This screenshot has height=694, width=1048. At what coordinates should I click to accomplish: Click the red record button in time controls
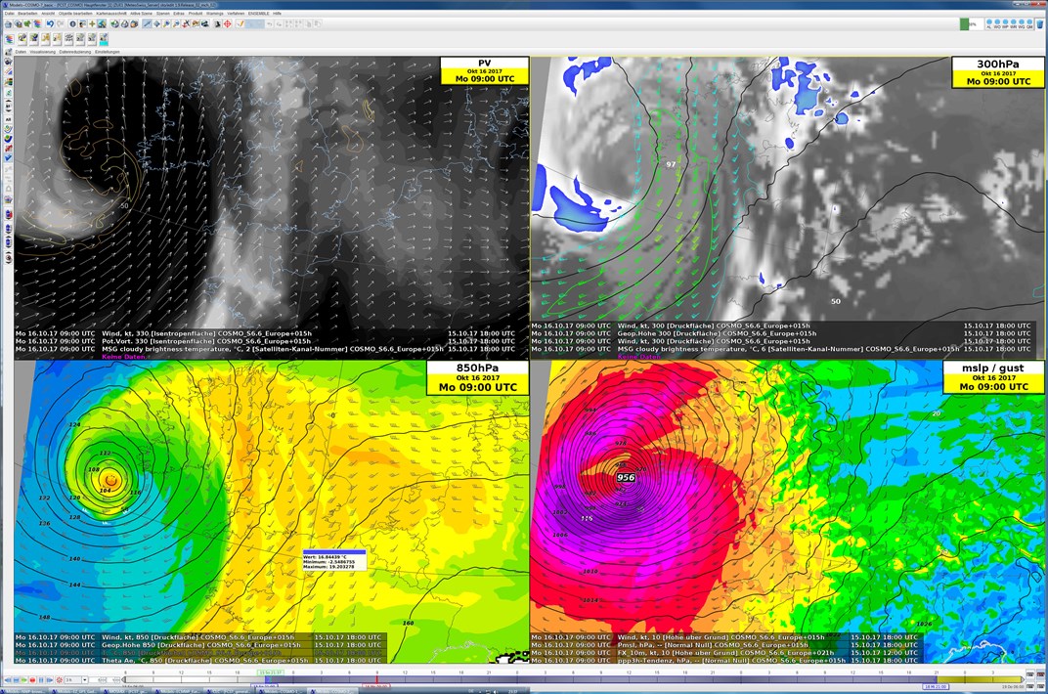click(x=33, y=680)
